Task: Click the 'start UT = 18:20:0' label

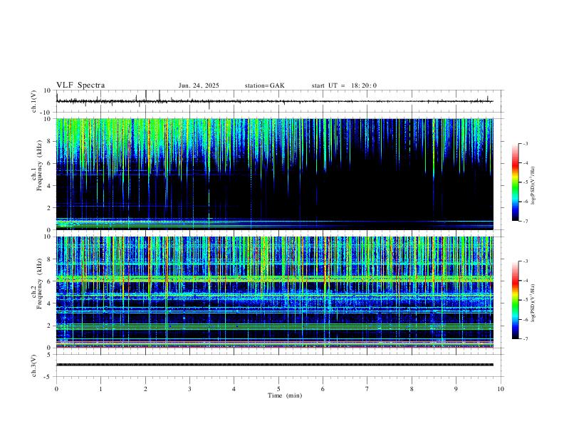Action: [x=344, y=85]
